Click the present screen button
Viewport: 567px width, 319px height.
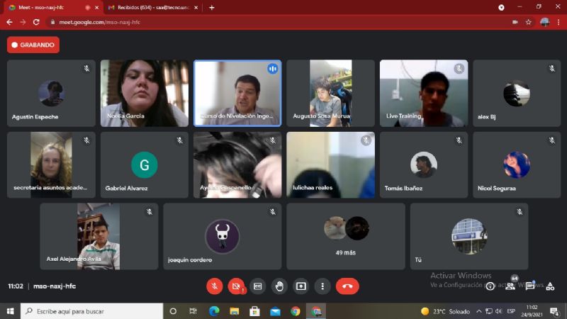click(x=301, y=286)
